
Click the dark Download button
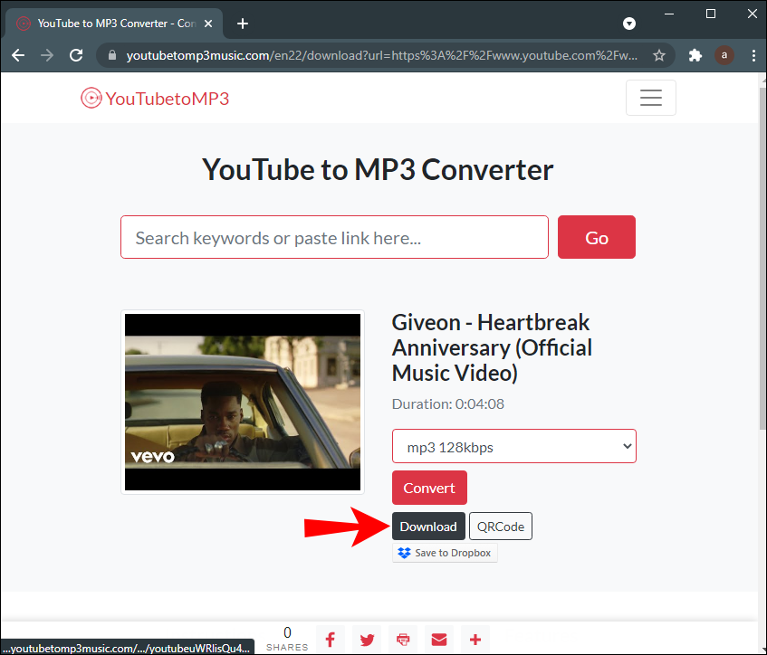point(428,527)
